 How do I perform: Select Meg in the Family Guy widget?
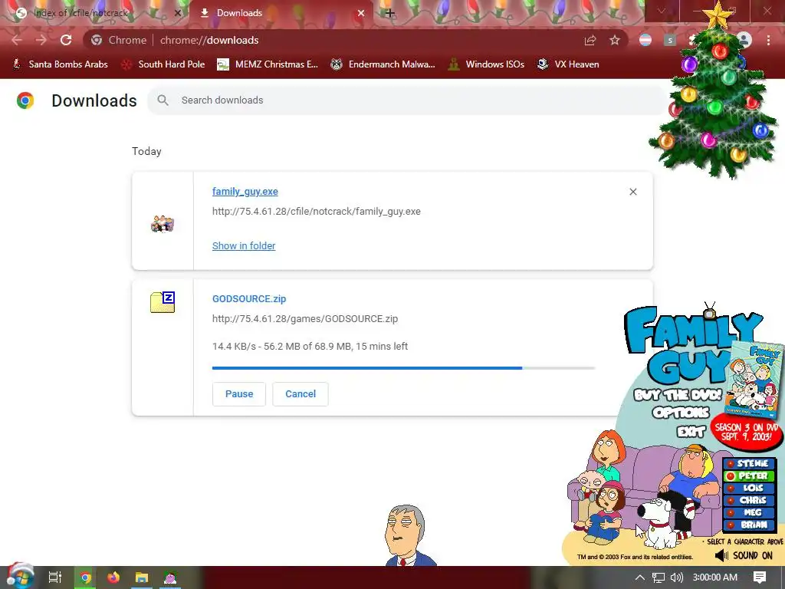coord(749,512)
